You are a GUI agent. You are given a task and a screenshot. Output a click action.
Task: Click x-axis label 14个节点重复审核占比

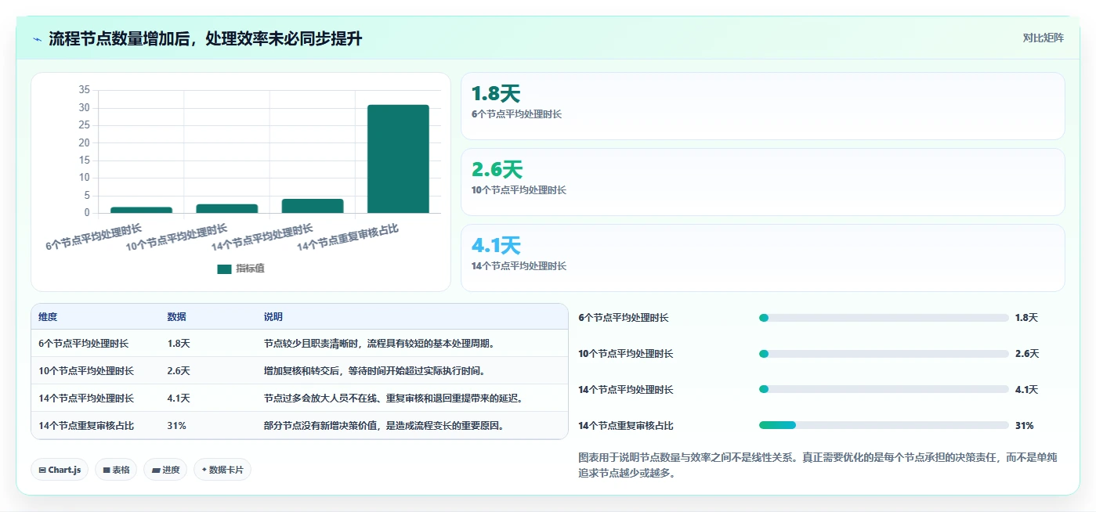coord(348,236)
